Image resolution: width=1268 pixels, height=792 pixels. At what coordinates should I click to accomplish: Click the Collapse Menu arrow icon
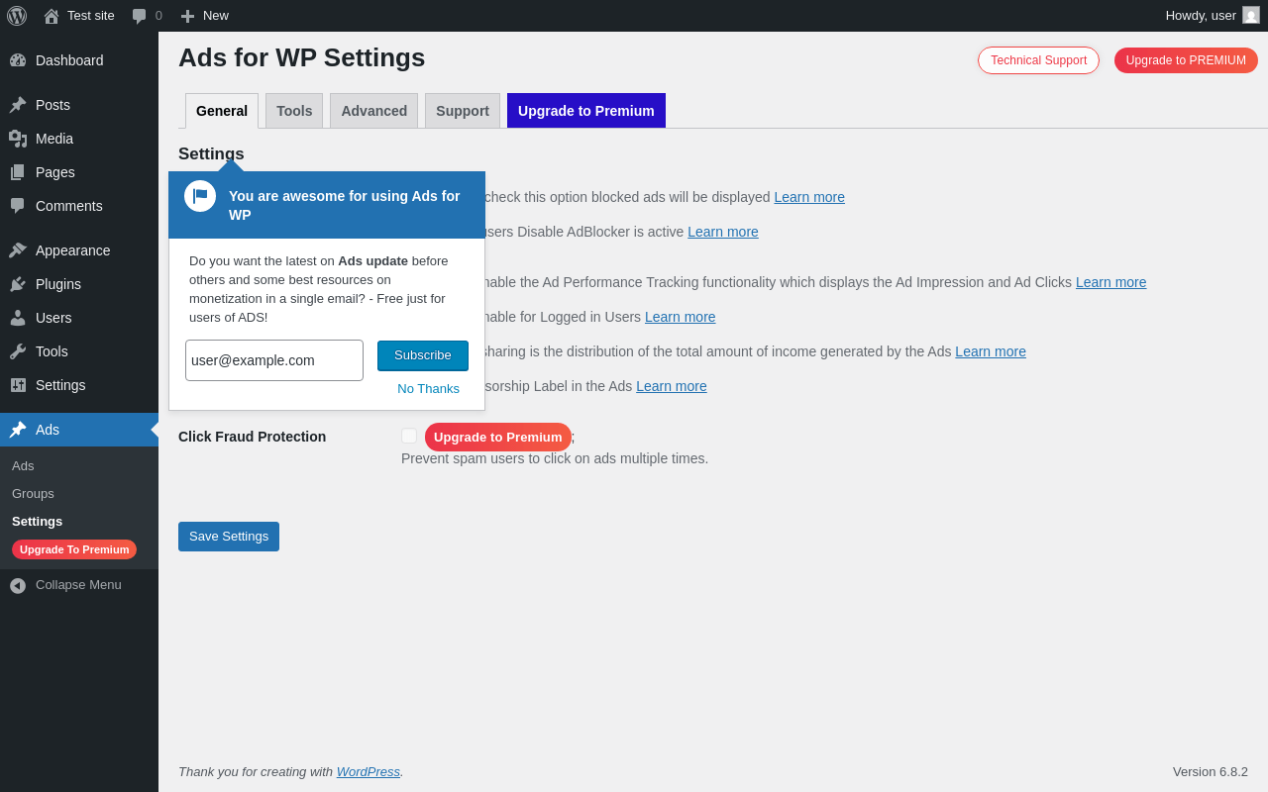[18, 585]
